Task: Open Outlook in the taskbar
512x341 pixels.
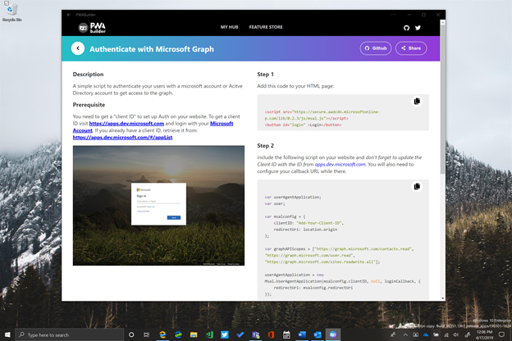Action: [x=318, y=334]
